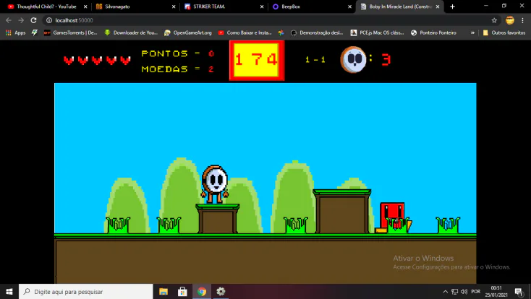Image resolution: width=531 pixels, height=299 pixels.
Task: Close the Silvonagato tab
Action: click(174, 6)
